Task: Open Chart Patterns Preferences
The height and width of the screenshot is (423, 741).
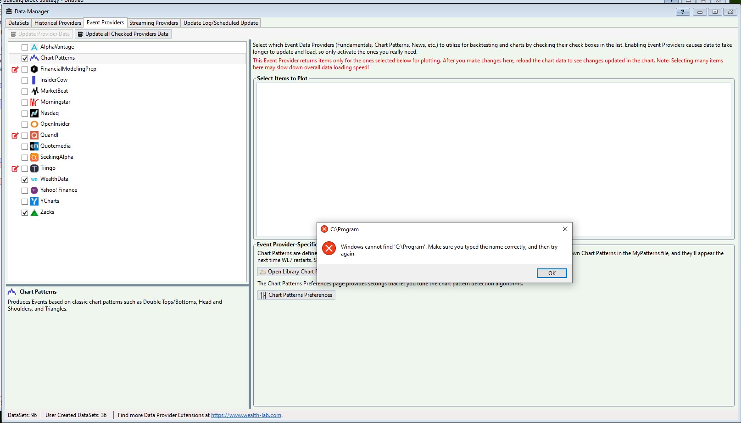Action: (x=296, y=295)
